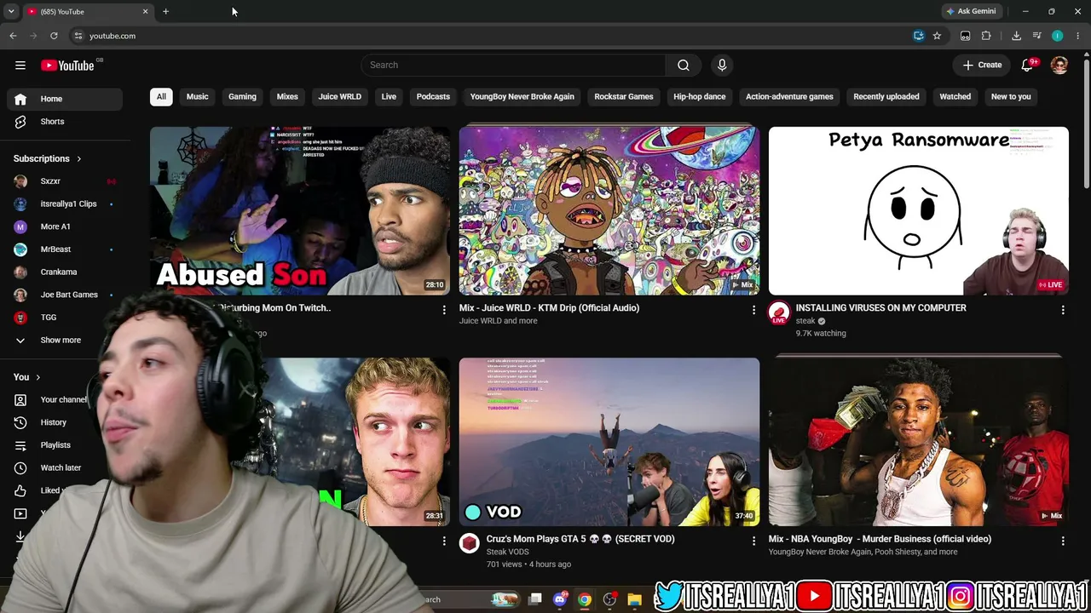The height and width of the screenshot is (613, 1091).
Task: Start voice search with microphone
Action: [x=722, y=65]
